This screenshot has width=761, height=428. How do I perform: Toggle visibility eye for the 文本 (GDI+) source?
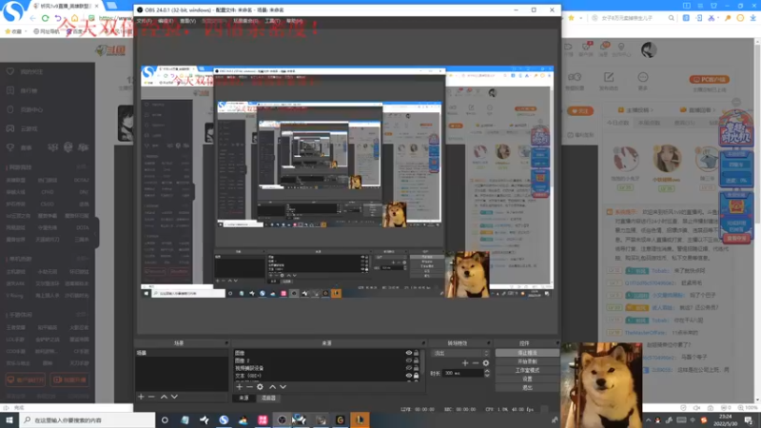[409, 375]
